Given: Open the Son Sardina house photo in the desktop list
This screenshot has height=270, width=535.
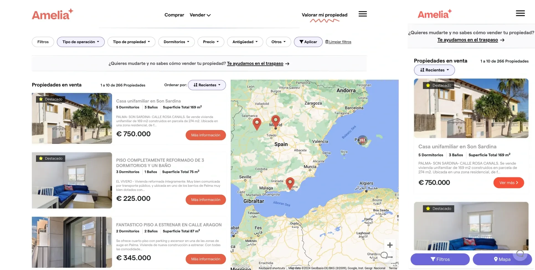Looking at the screenshot, I should pos(72,118).
